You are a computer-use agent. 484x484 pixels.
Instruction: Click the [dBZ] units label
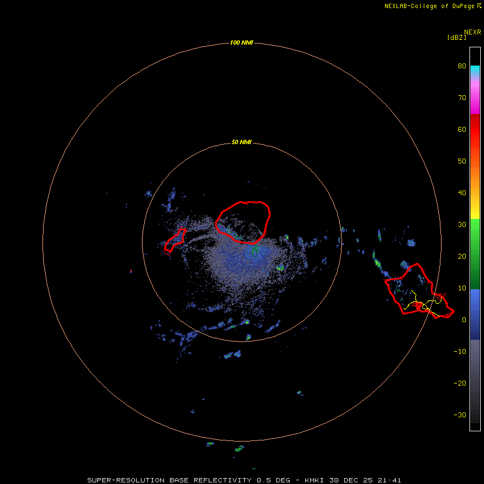click(457, 37)
